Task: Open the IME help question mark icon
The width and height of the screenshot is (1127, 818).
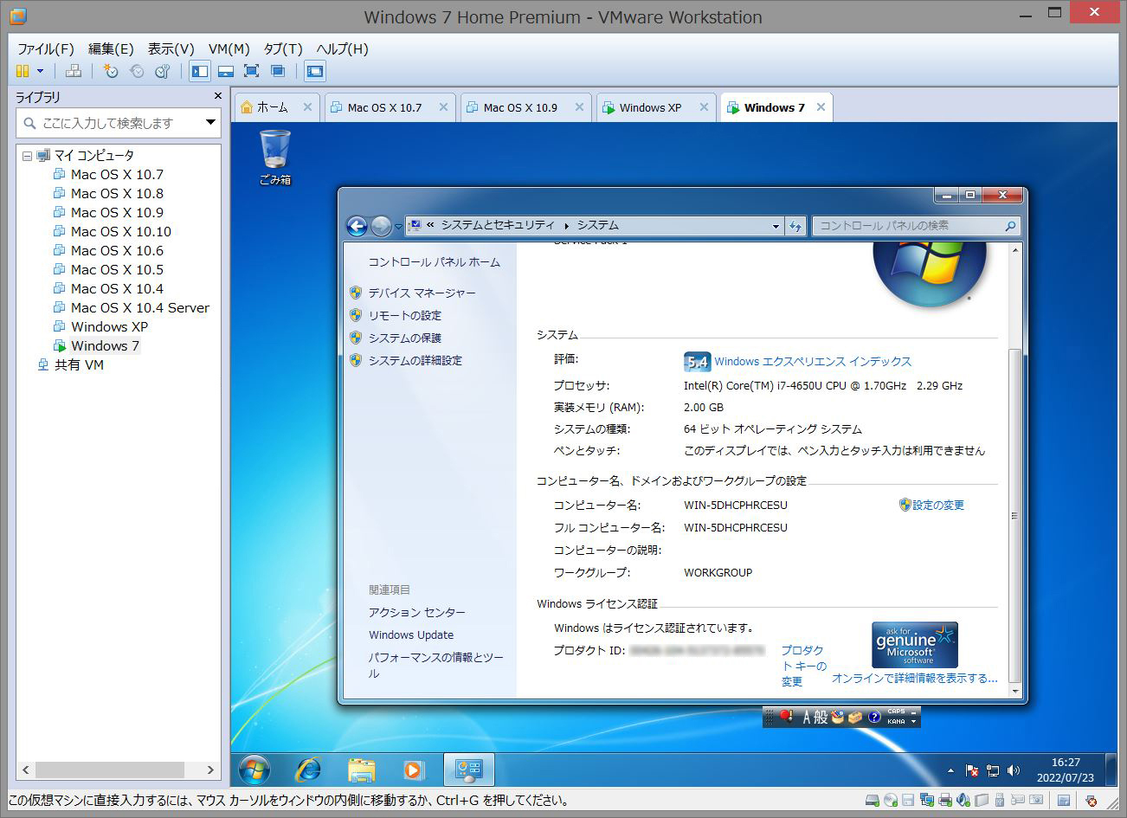Action: click(873, 717)
